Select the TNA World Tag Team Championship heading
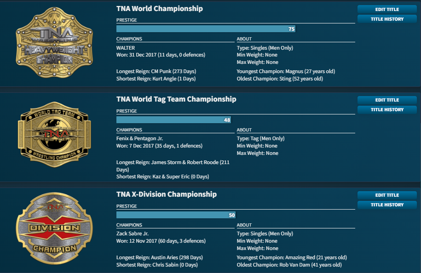421x273 pixels. pyautogui.click(x=176, y=99)
